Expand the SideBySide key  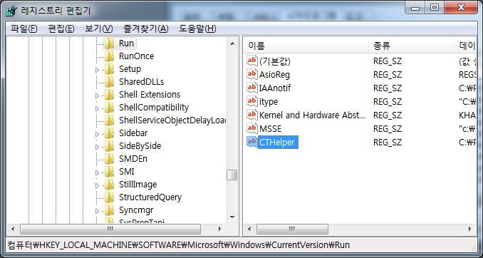click(98, 147)
